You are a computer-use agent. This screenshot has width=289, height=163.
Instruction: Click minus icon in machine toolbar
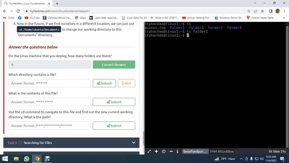click(x=171, y=151)
